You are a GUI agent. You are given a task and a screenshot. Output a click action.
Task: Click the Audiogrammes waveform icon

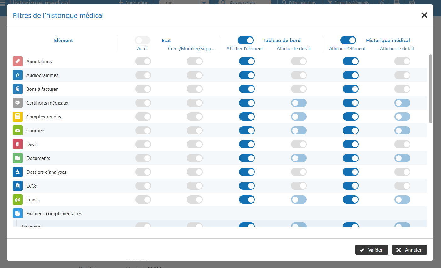point(18,75)
